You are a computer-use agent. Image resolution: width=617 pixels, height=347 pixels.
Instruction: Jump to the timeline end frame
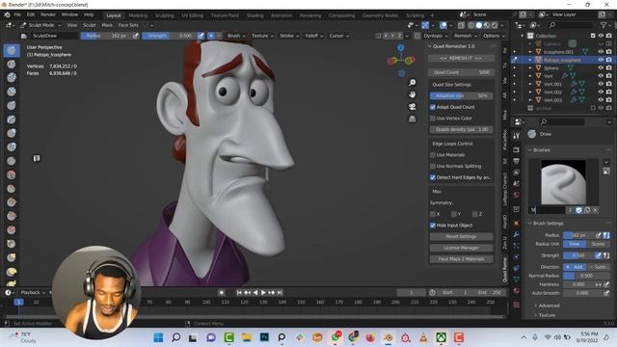click(280, 293)
